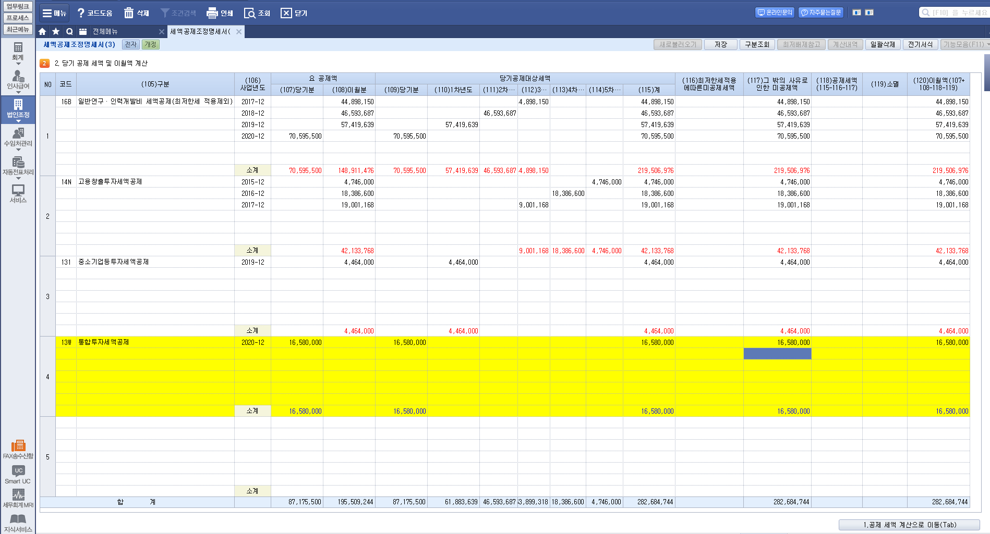
Task: Click the 구분조회 button
Action: point(757,45)
